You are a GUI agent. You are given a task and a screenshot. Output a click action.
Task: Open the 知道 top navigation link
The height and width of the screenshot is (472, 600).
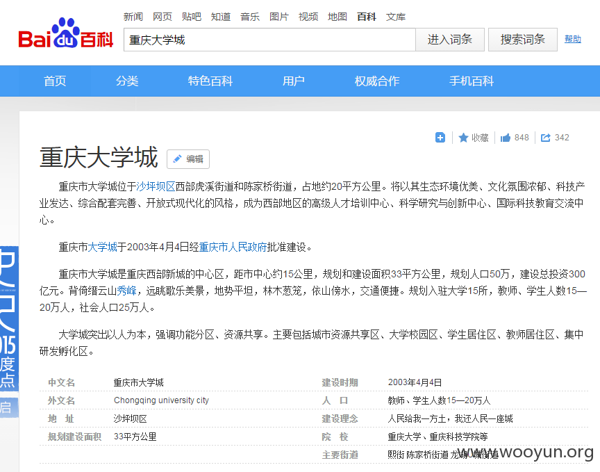(221, 17)
